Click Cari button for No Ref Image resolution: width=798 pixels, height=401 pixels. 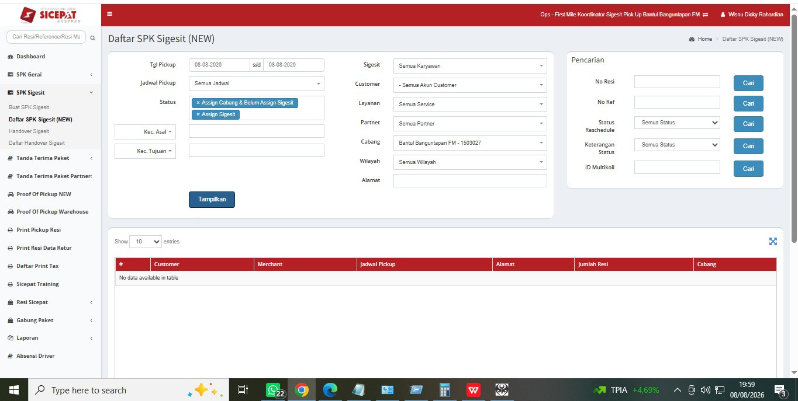coord(748,103)
